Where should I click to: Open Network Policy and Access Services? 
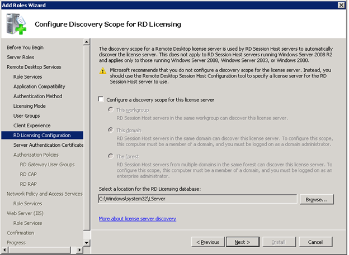pos(44,194)
